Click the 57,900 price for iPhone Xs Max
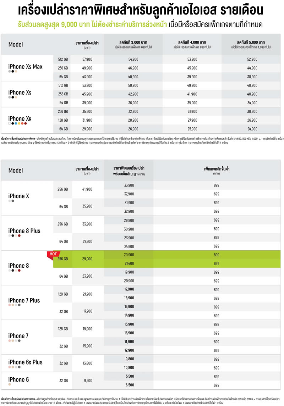The height and width of the screenshot is (406, 284). click(x=87, y=59)
